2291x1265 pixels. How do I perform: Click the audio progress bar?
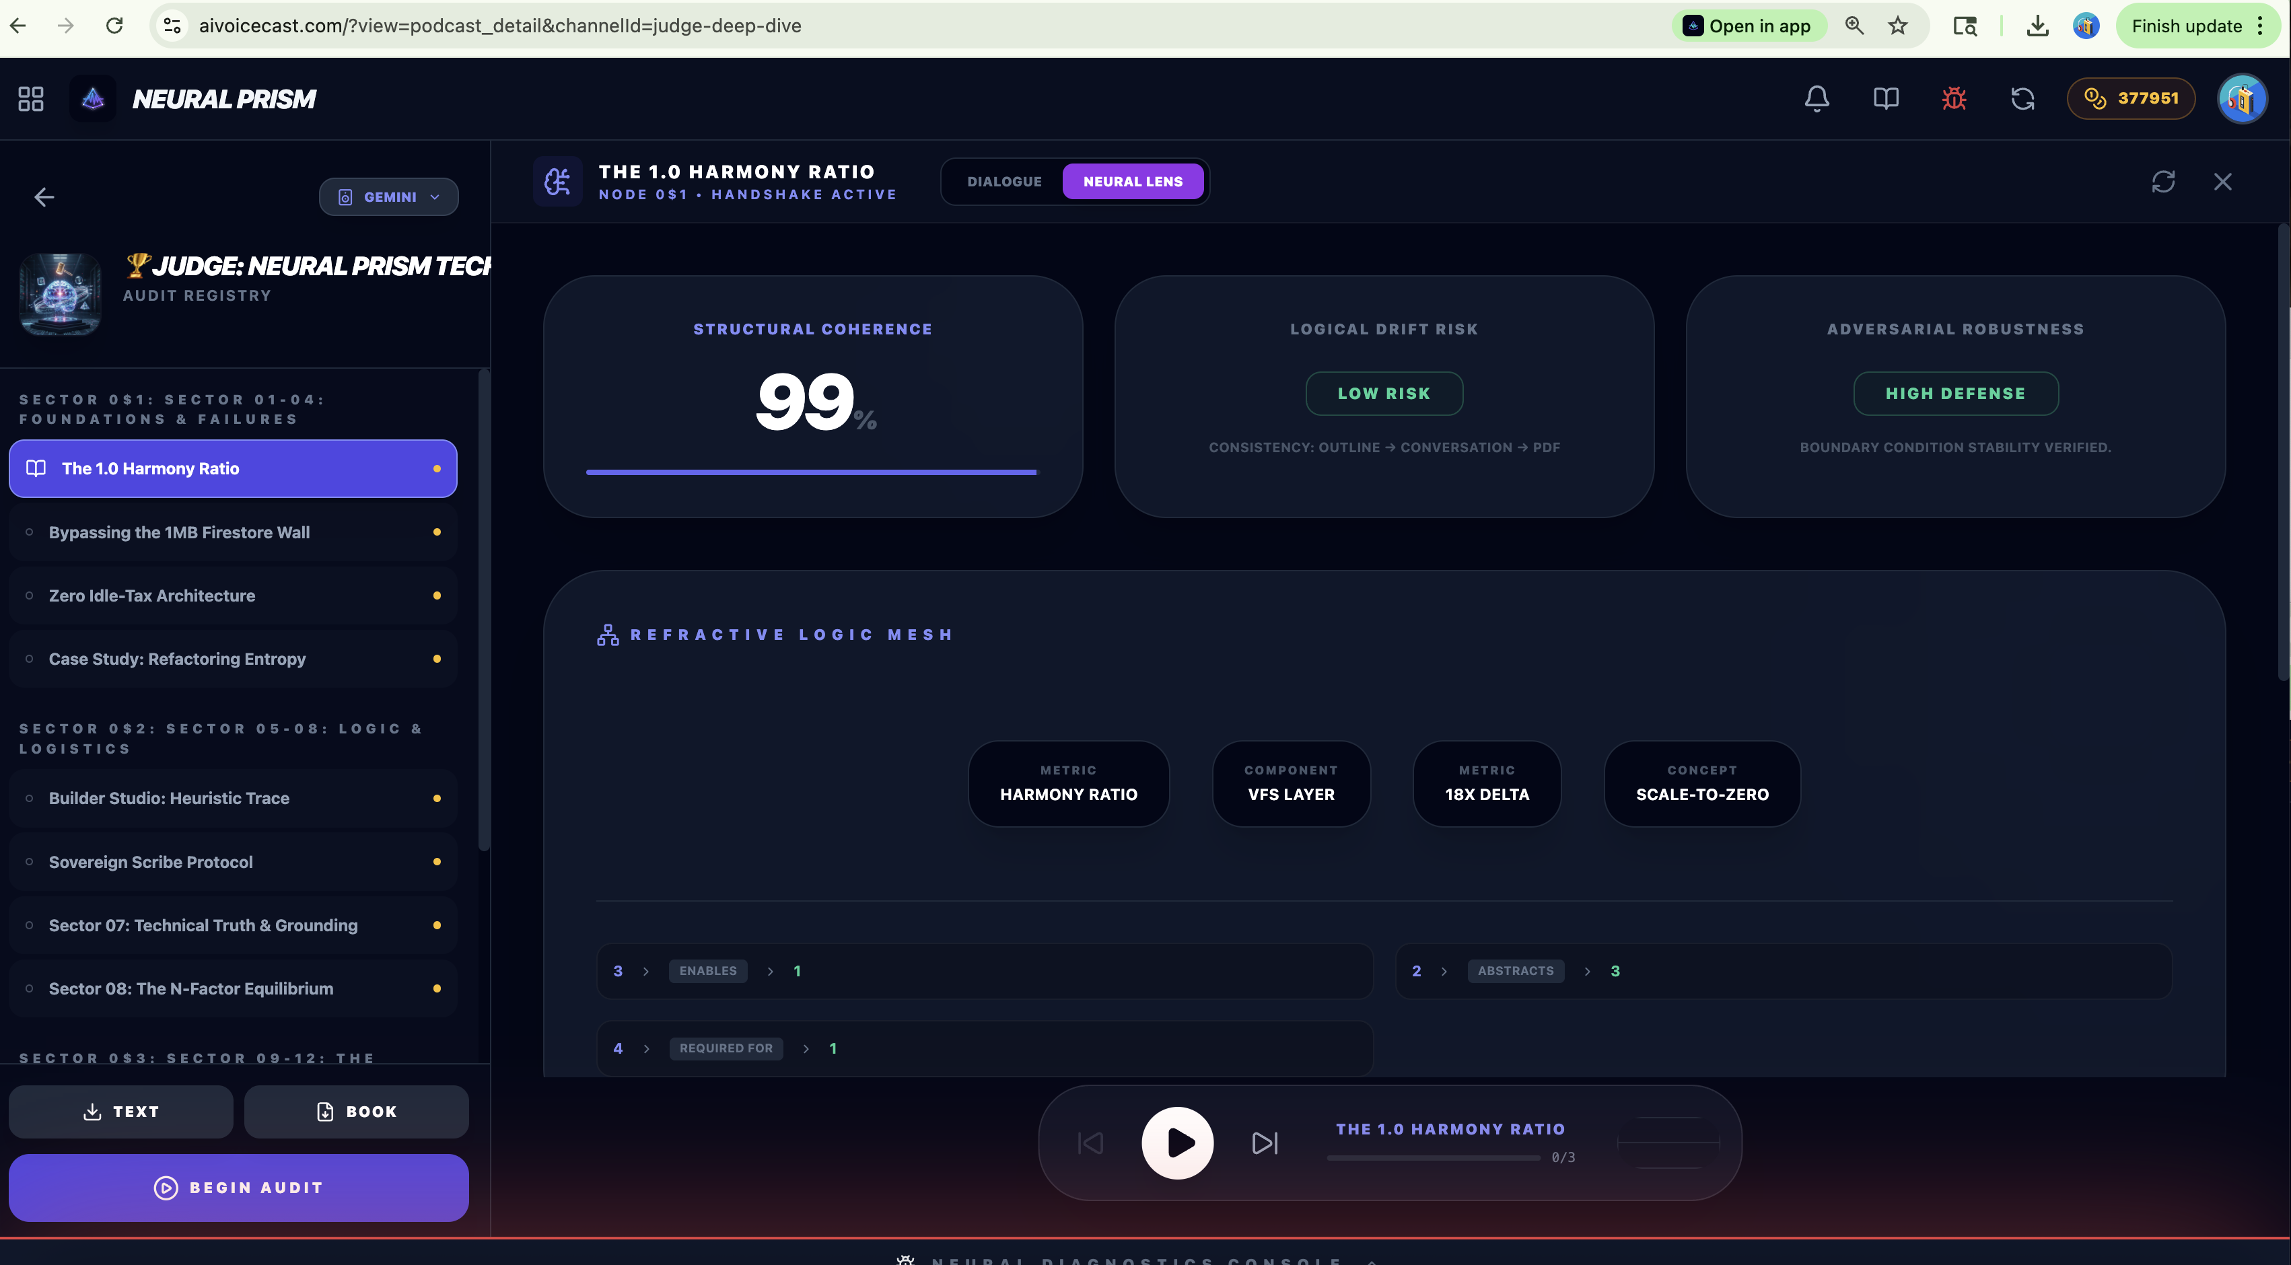pyautogui.click(x=1433, y=1157)
